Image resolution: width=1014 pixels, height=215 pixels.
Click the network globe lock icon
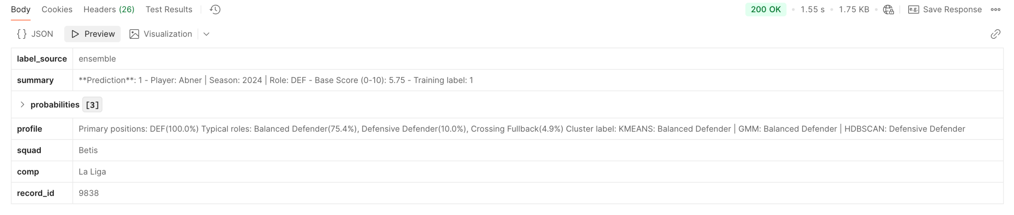pos(888,10)
